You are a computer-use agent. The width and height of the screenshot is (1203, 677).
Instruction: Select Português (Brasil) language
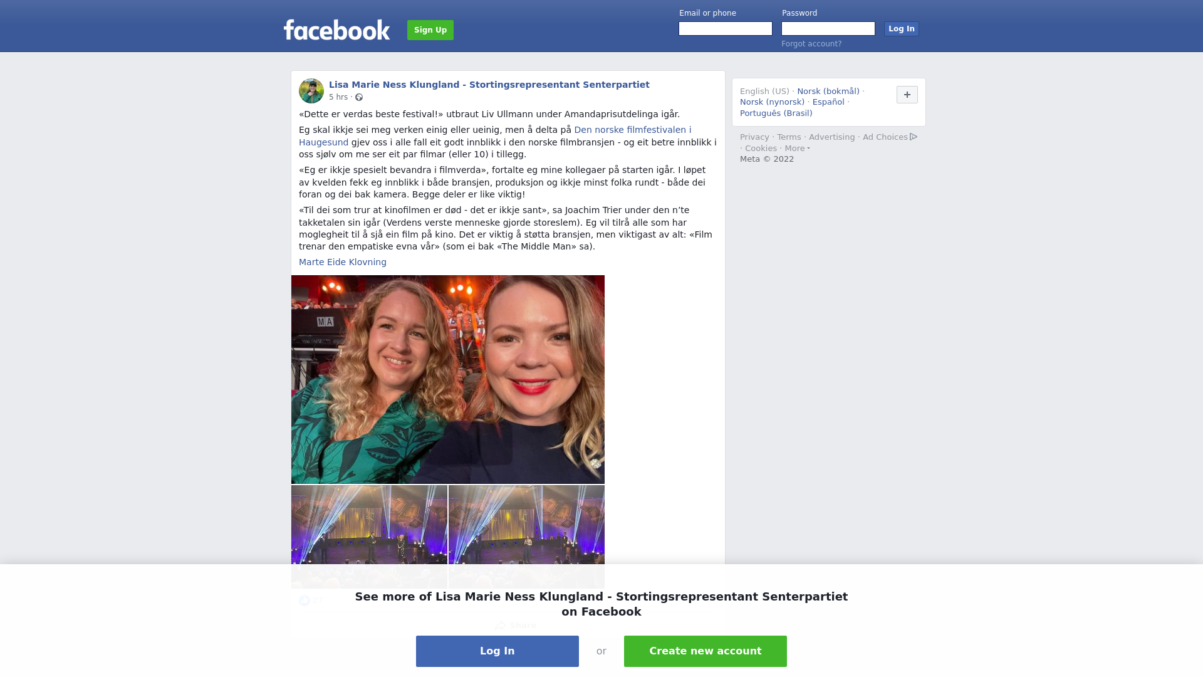(x=776, y=113)
